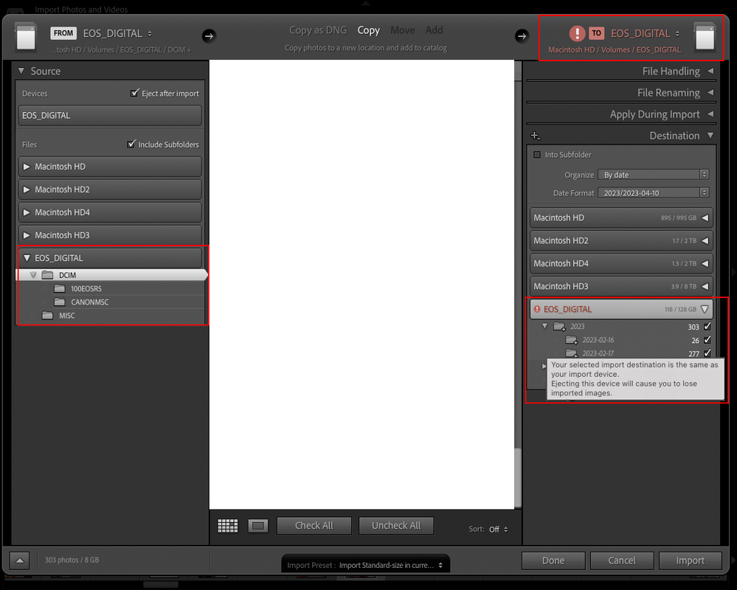Switch to loupe view icon
This screenshot has width=737, height=590.
coord(257,525)
